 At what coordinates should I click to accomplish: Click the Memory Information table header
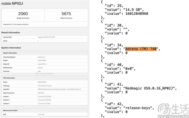tap(45, 110)
